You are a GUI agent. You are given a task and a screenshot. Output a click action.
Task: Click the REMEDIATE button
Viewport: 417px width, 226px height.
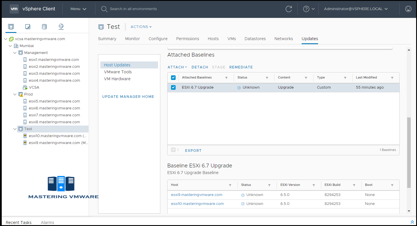241,67
